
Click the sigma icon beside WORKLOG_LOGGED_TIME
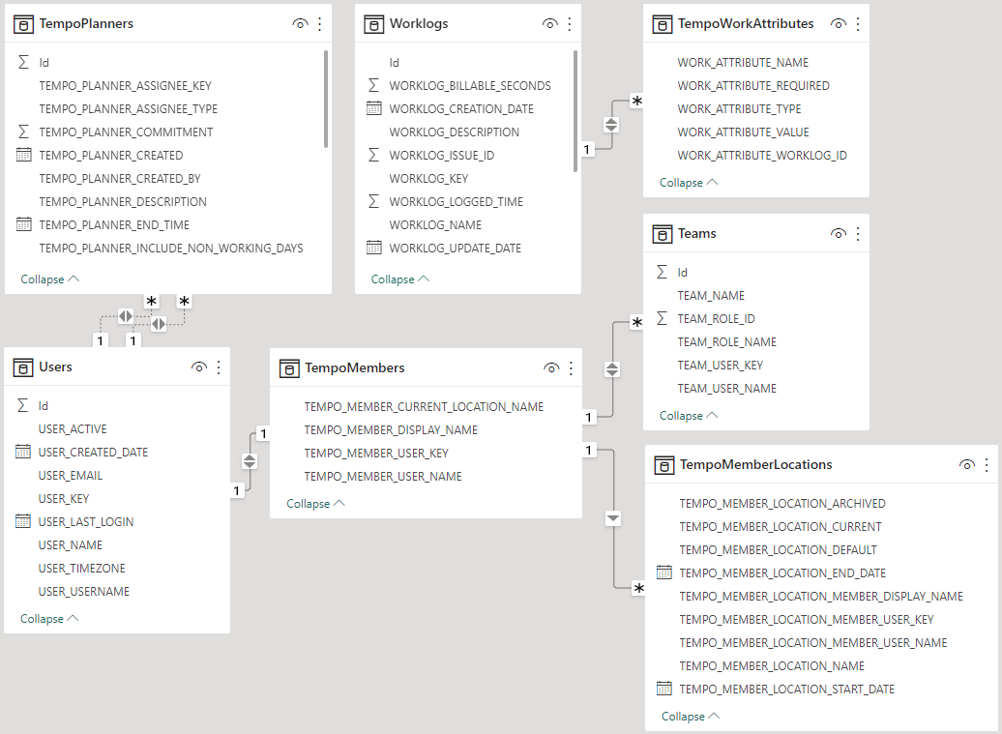(x=374, y=201)
